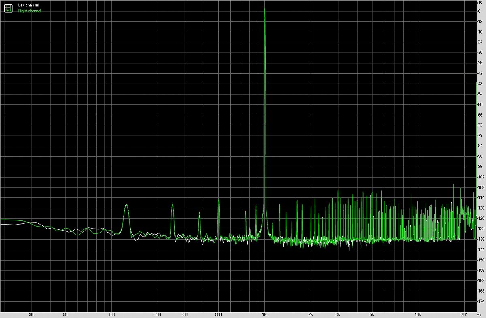Screen dimensions: 486x318
Task: Click the spectrum graph legend icon
Action: pyautogui.click(x=8, y=7)
